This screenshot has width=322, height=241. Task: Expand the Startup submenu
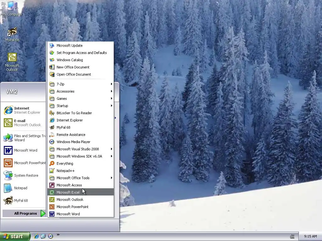pyautogui.click(x=80, y=106)
